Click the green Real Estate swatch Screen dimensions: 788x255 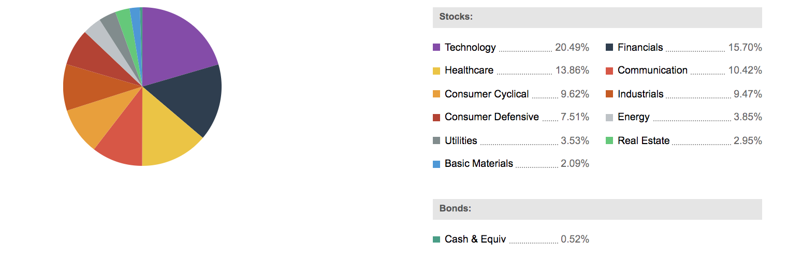[609, 141]
